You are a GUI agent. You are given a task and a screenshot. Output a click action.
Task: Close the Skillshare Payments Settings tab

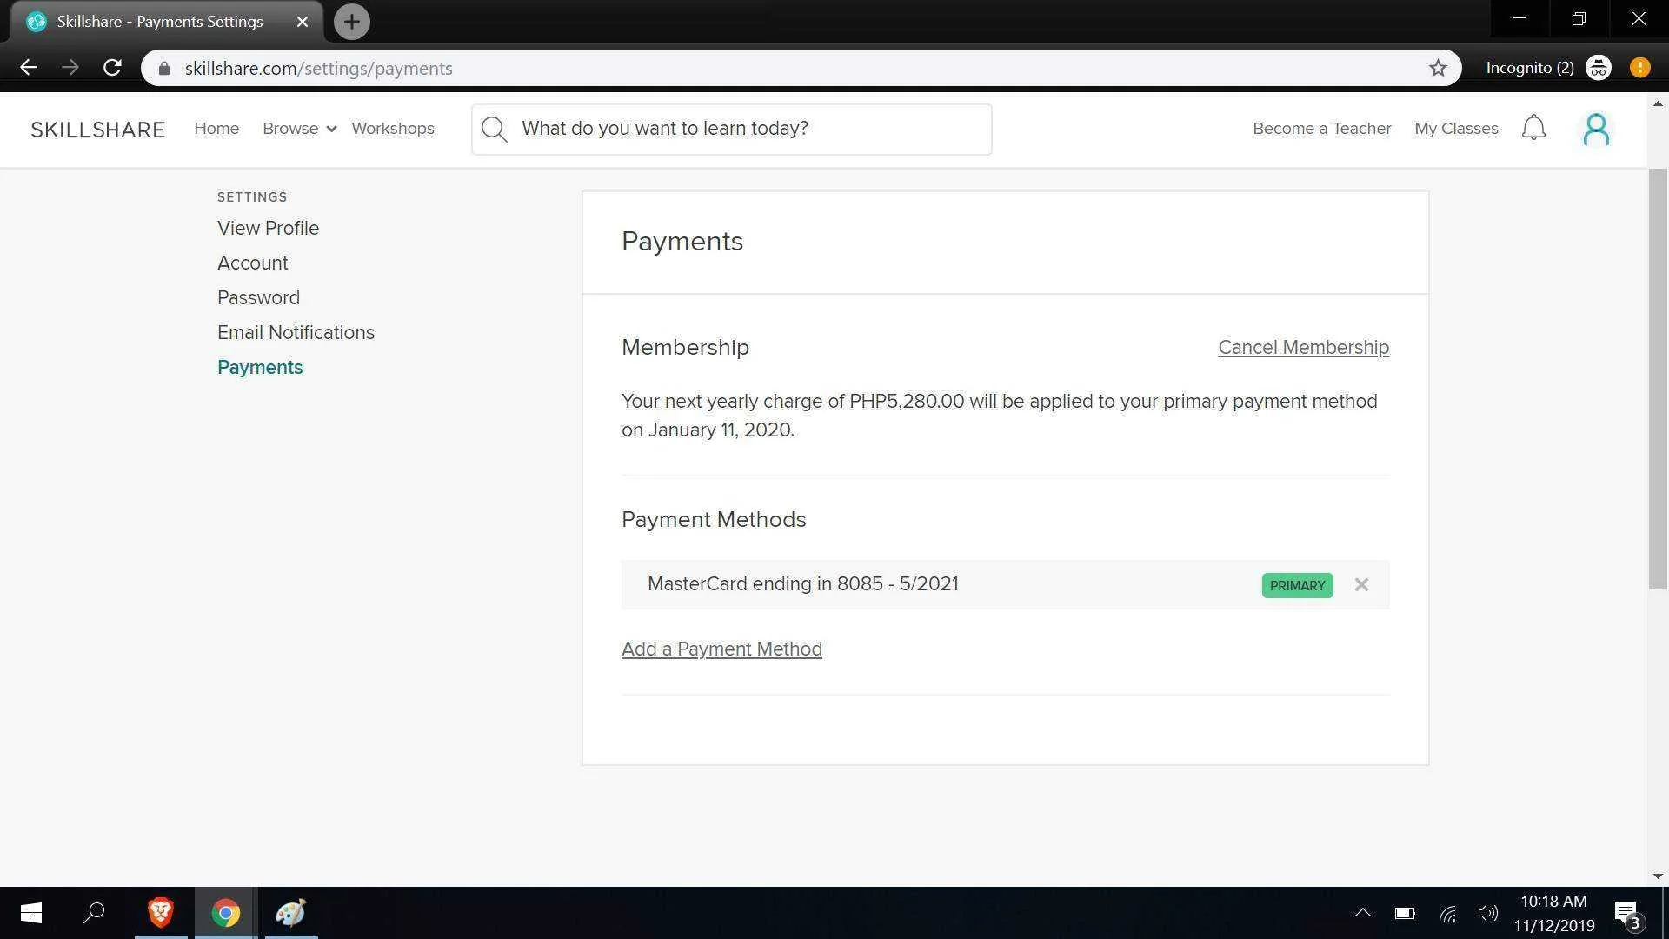tap(302, 22)
